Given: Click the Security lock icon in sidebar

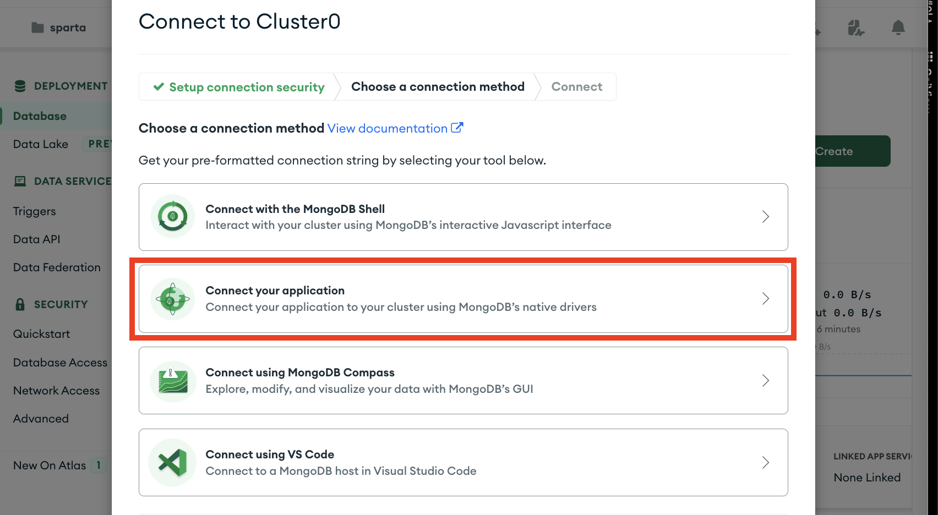Looking at the screenshot, I should (x=20, y=304).
